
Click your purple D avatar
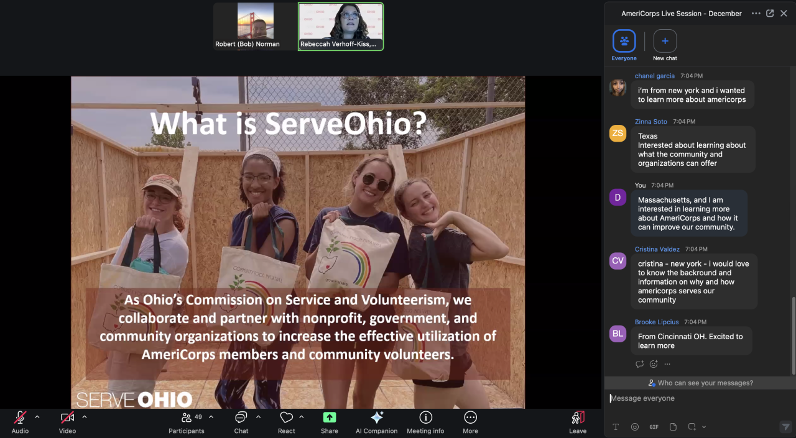[x=618, y=198]
